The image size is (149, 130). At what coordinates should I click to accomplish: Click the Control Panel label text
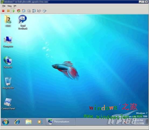(x=8, y=108)
